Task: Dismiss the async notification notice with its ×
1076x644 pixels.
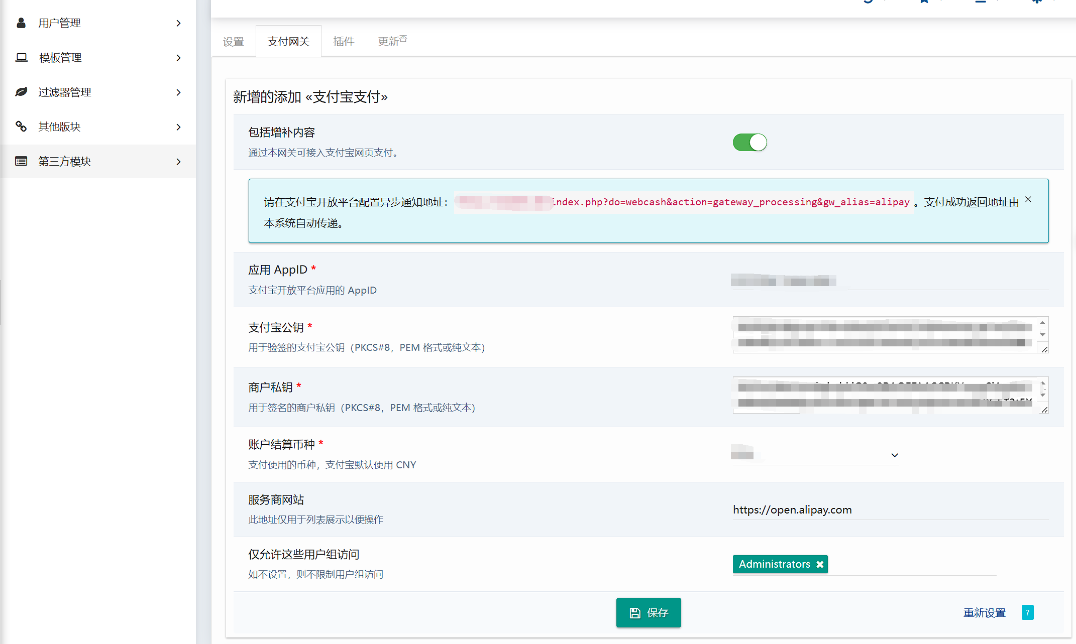Action: (1028, 199)
